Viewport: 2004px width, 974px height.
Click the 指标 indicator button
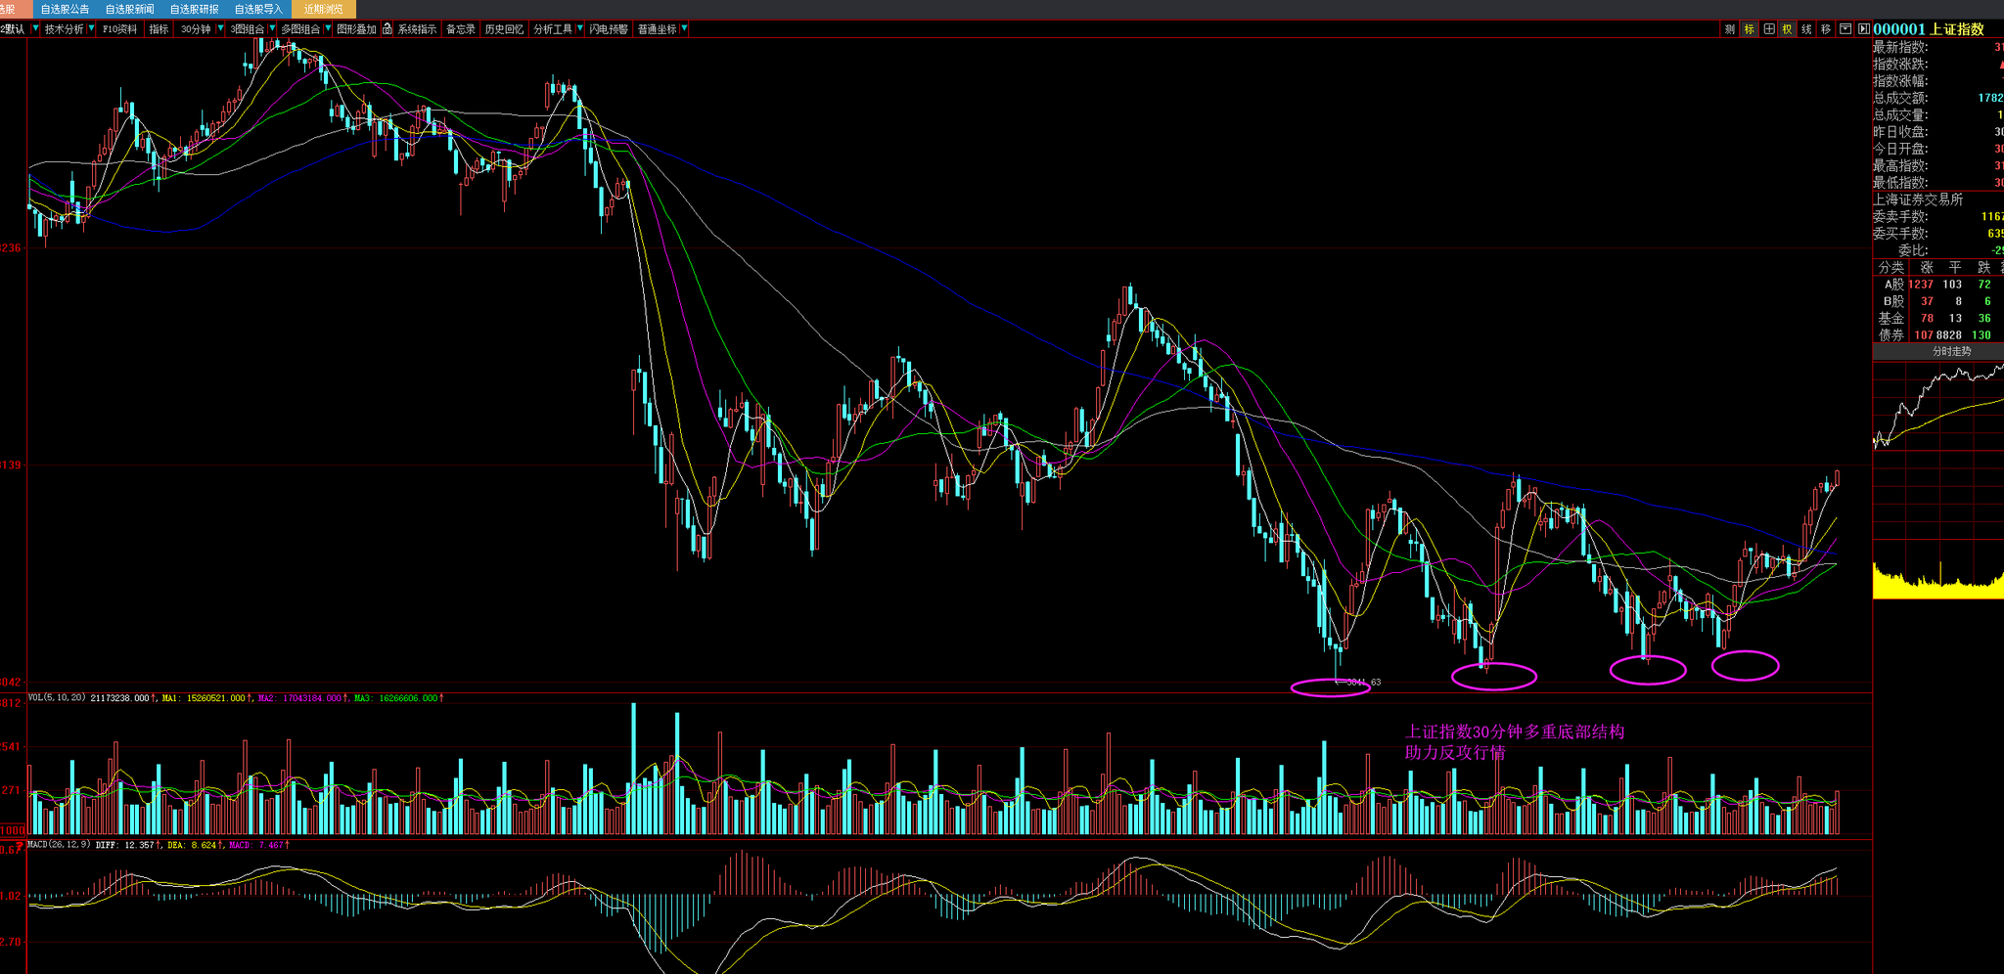pos(159,29)
